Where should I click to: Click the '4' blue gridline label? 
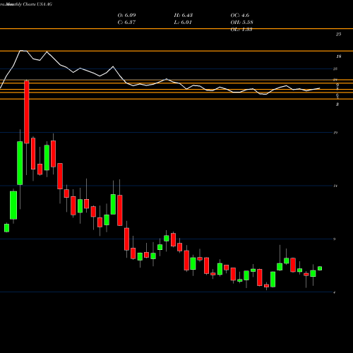[x=335, y=292]
